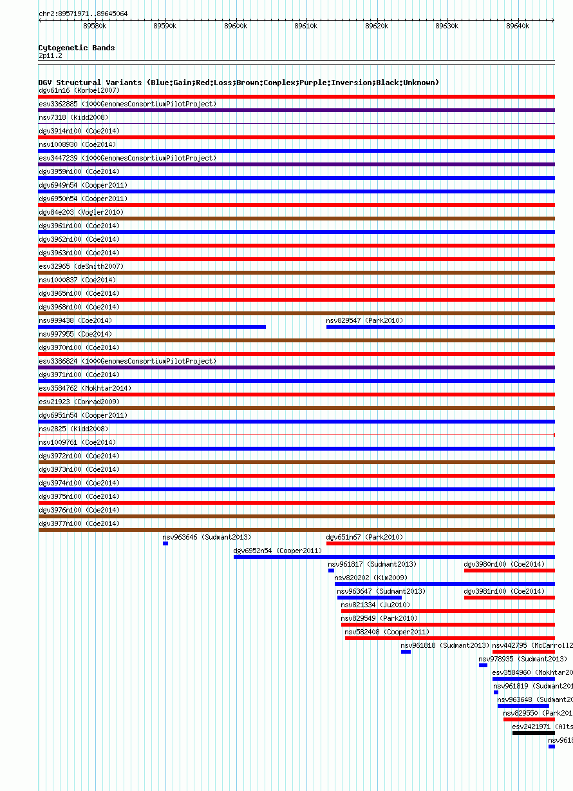This screenshot has width=573, height=791.
Task: Click nsv829549 (Park2010) label
Action: (x=380, y=619)
